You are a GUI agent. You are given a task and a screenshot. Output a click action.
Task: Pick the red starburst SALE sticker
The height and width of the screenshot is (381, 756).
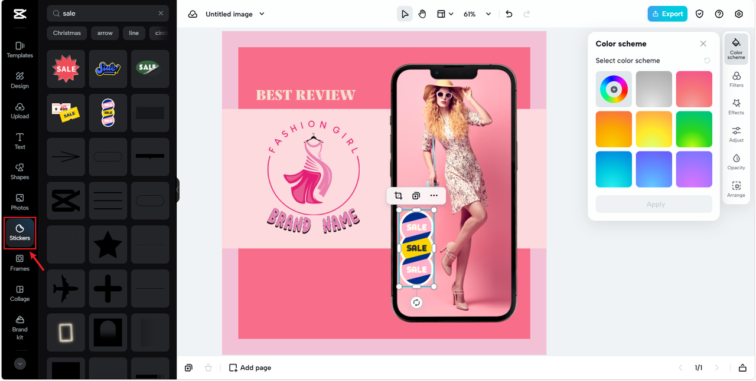(66, 69)
